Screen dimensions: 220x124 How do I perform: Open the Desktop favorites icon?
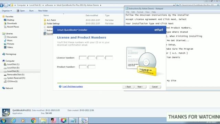click(x=5, y=20)
